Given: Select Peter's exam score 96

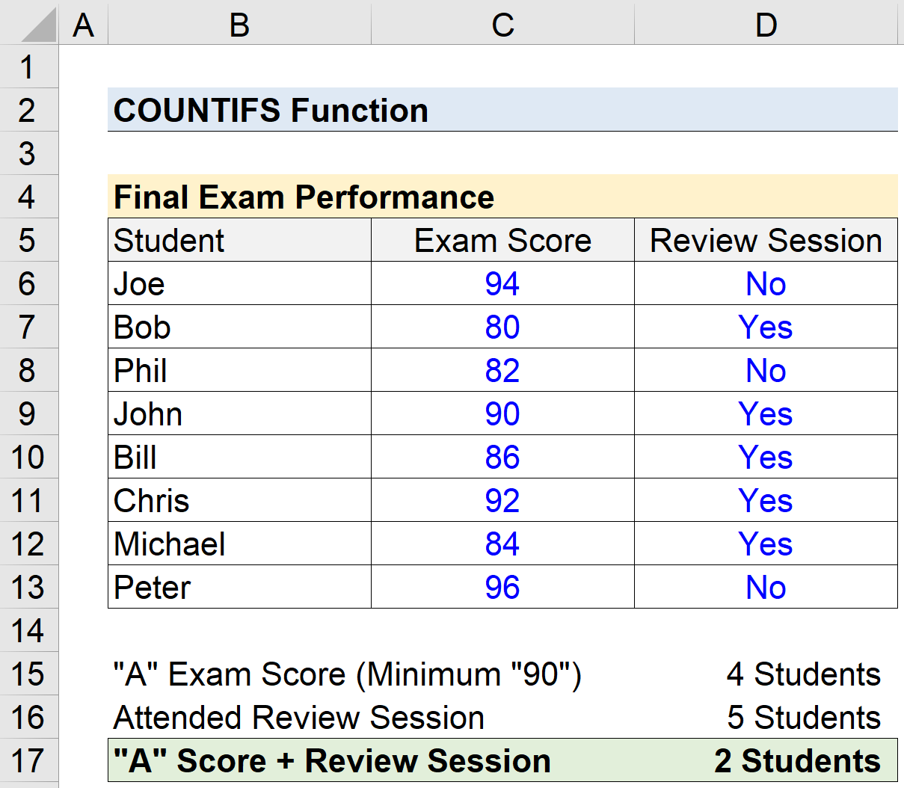Looking at the screenshot, I should [x=502, y=587].
